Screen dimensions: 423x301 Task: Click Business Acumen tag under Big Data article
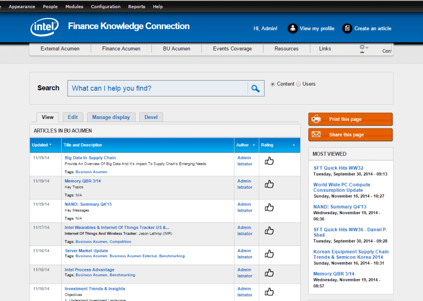[x=91, y=172]
